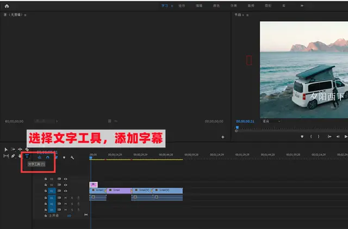Toggle sync lock on V2 track
Image resolution: width=348 pixels, height=229 pixels.
point(59,185)
